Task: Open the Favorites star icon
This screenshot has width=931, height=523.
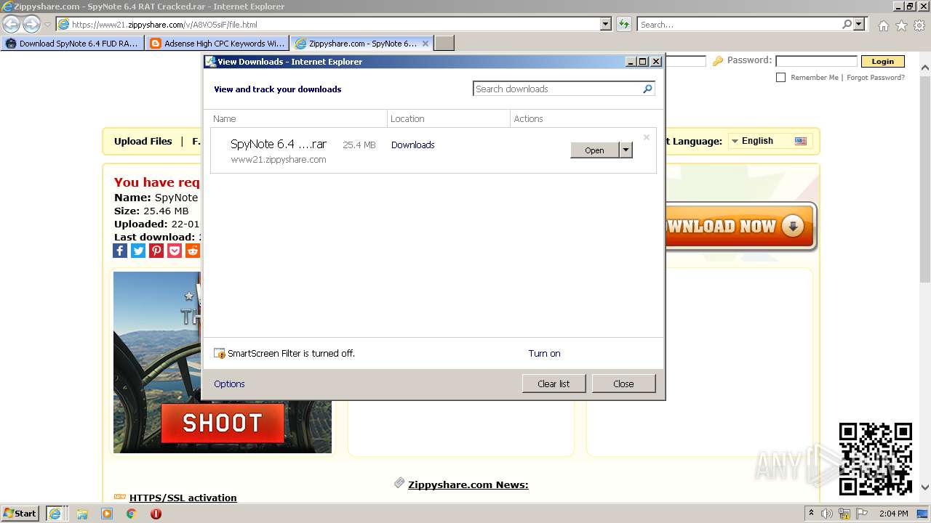Action: (901, 25)
